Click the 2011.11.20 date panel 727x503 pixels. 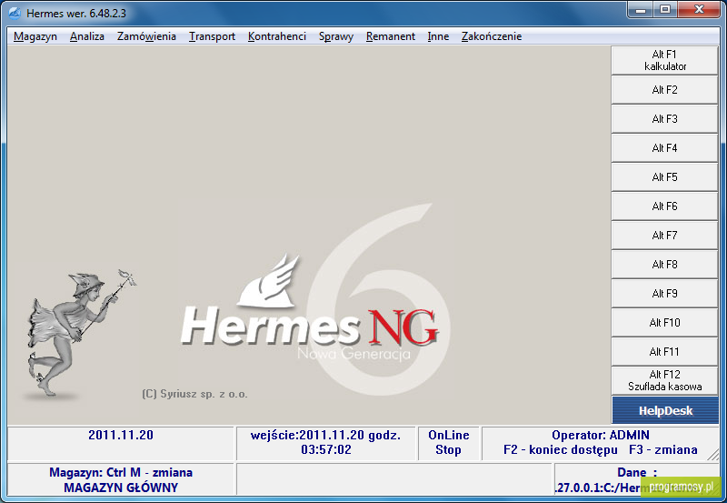point(121,443)
